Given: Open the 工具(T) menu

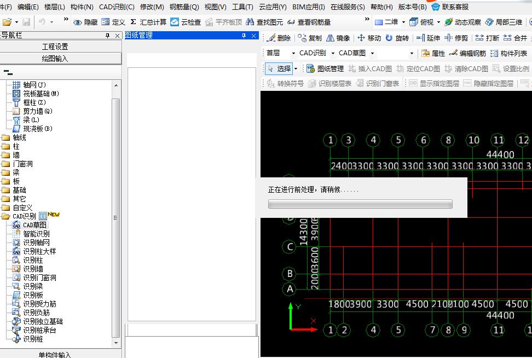Looking at the screenshot, I should point(242,7).
